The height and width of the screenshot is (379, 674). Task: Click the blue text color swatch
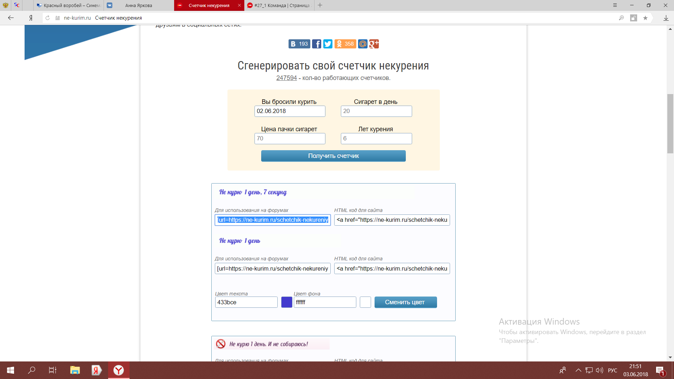(x=286, y=302)
